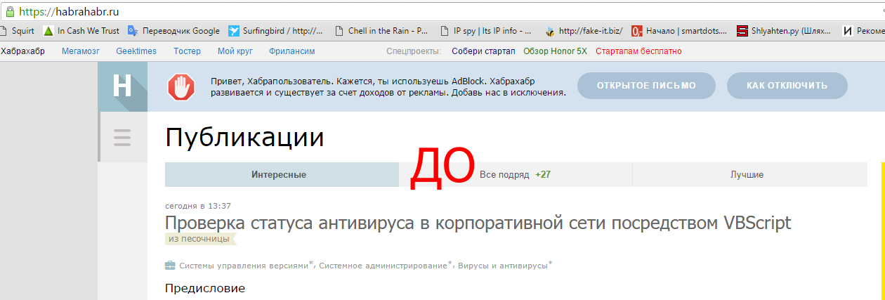Open the Переводчик Google bookmark
Screen dimensions: 885x300
point(173,31)
